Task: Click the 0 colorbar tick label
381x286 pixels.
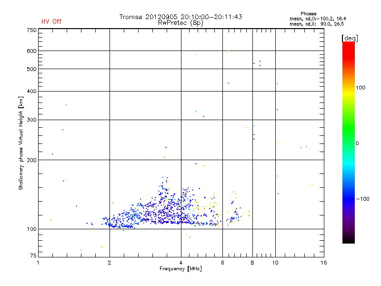Action: (357, 143)
